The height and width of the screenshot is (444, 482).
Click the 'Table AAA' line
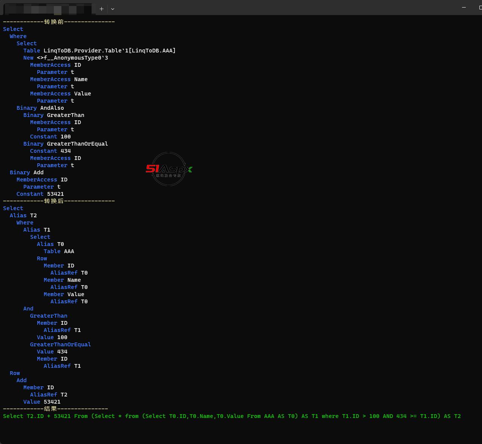coord(59,251)
